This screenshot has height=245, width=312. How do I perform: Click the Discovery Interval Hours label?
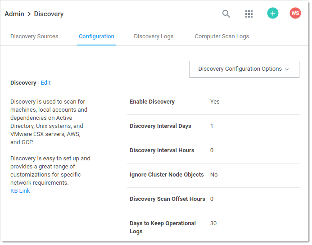(162, 150)
